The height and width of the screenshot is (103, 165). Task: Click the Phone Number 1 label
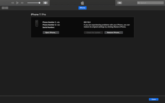pyautogui.click(x=49, y=22)
